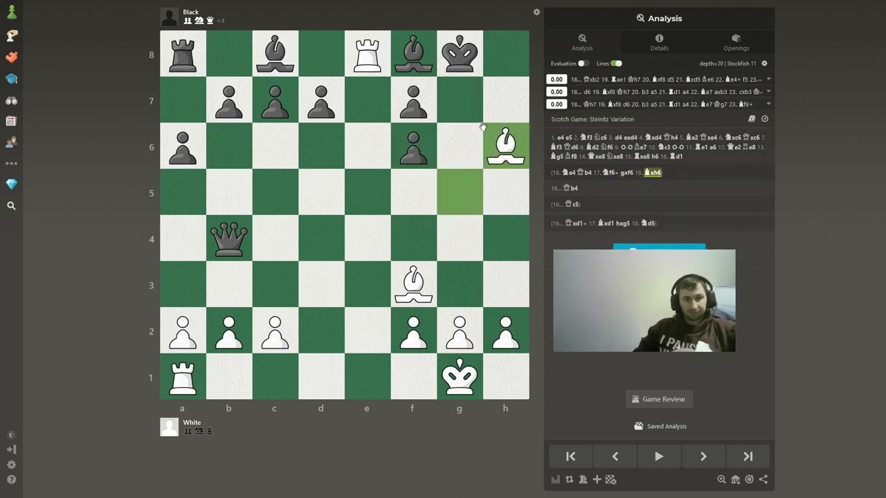Screen dimensions: 886x498
Task: Turn off the Lines toggle
Action: 616,64
